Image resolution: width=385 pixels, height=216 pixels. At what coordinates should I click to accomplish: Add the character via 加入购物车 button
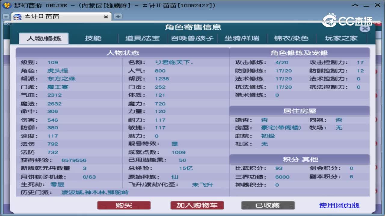(197, 205)
